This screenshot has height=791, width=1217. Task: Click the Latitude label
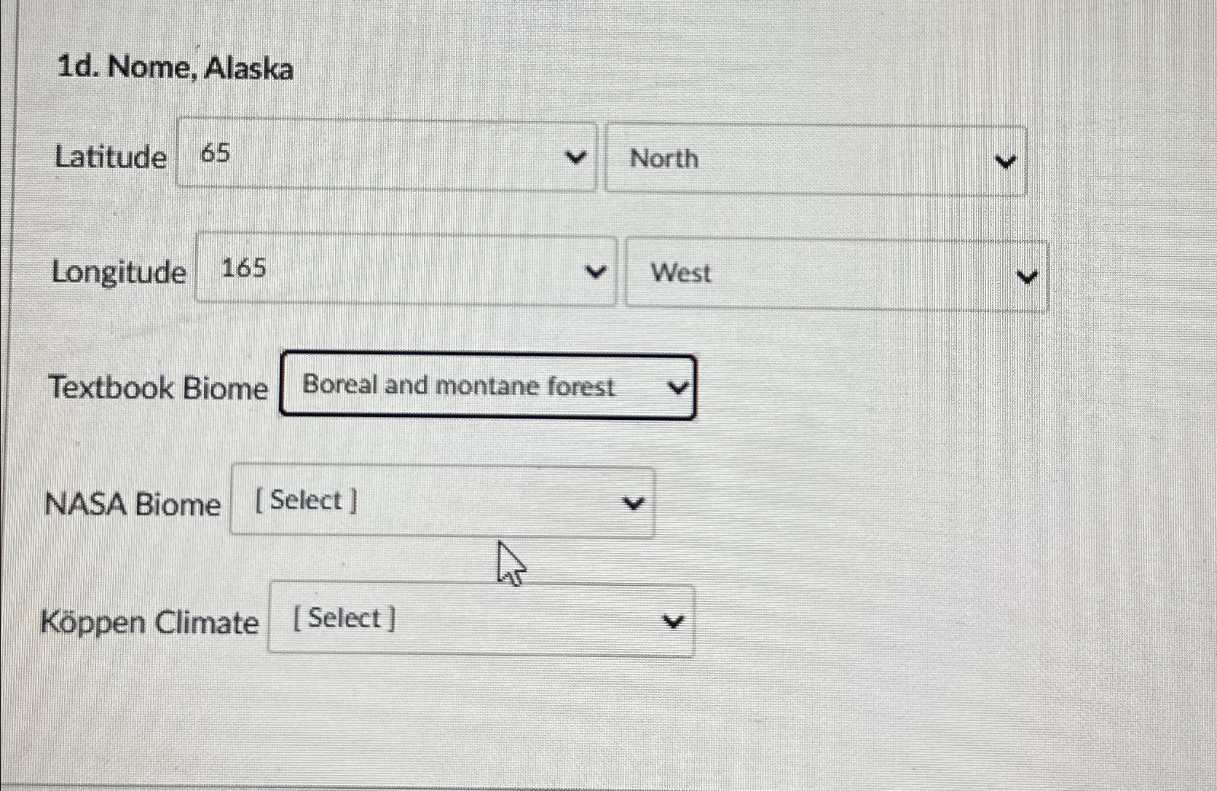point(109,157)
